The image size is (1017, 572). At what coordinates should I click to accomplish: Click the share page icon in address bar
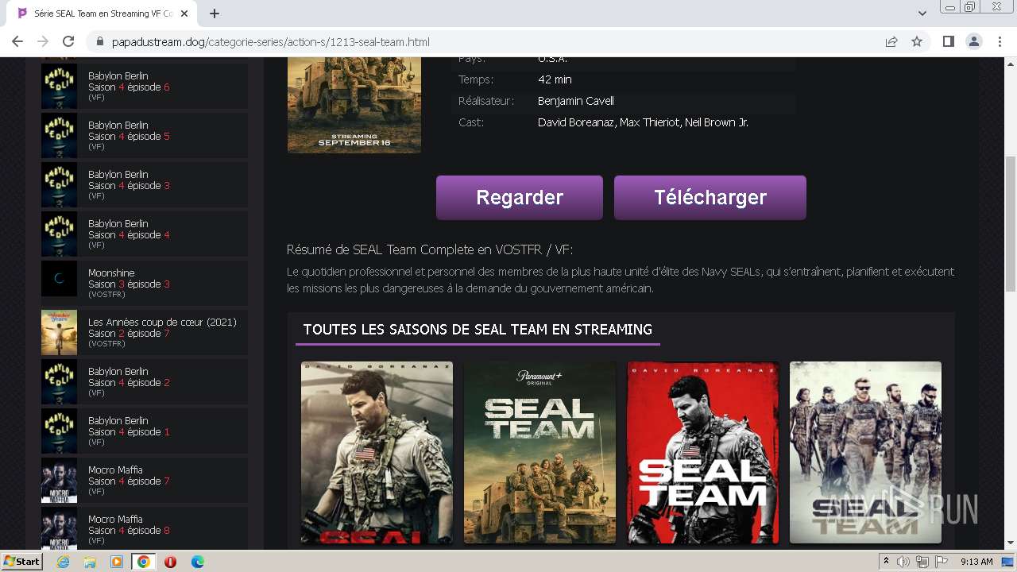coord(891,41)
